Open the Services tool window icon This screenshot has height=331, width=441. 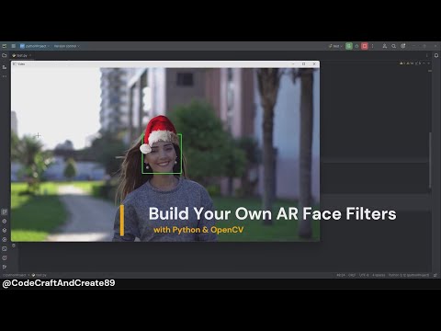(5, 239)
